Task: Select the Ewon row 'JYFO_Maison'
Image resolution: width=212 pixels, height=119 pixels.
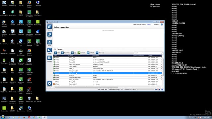Action: (107, 66)
